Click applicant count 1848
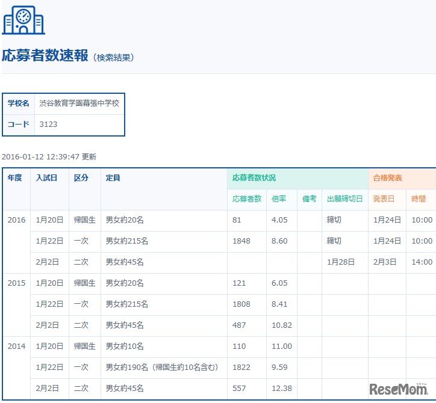The width and height of the screenshot is (436, 403). pos(241,241)
